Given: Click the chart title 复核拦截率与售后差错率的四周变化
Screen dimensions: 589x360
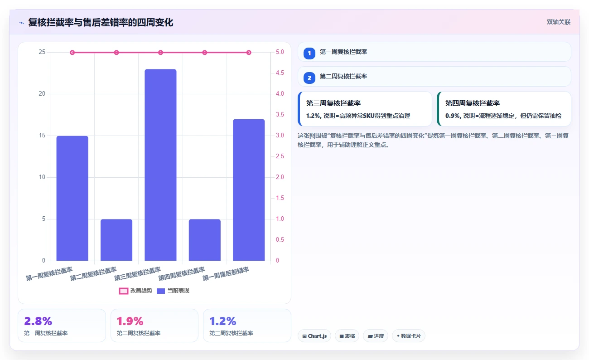Looking at the screenshot, I should tap(101, 22).
